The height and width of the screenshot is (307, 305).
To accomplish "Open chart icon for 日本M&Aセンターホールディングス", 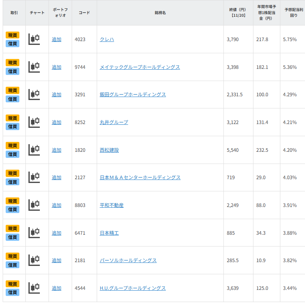I will (34, 177).
